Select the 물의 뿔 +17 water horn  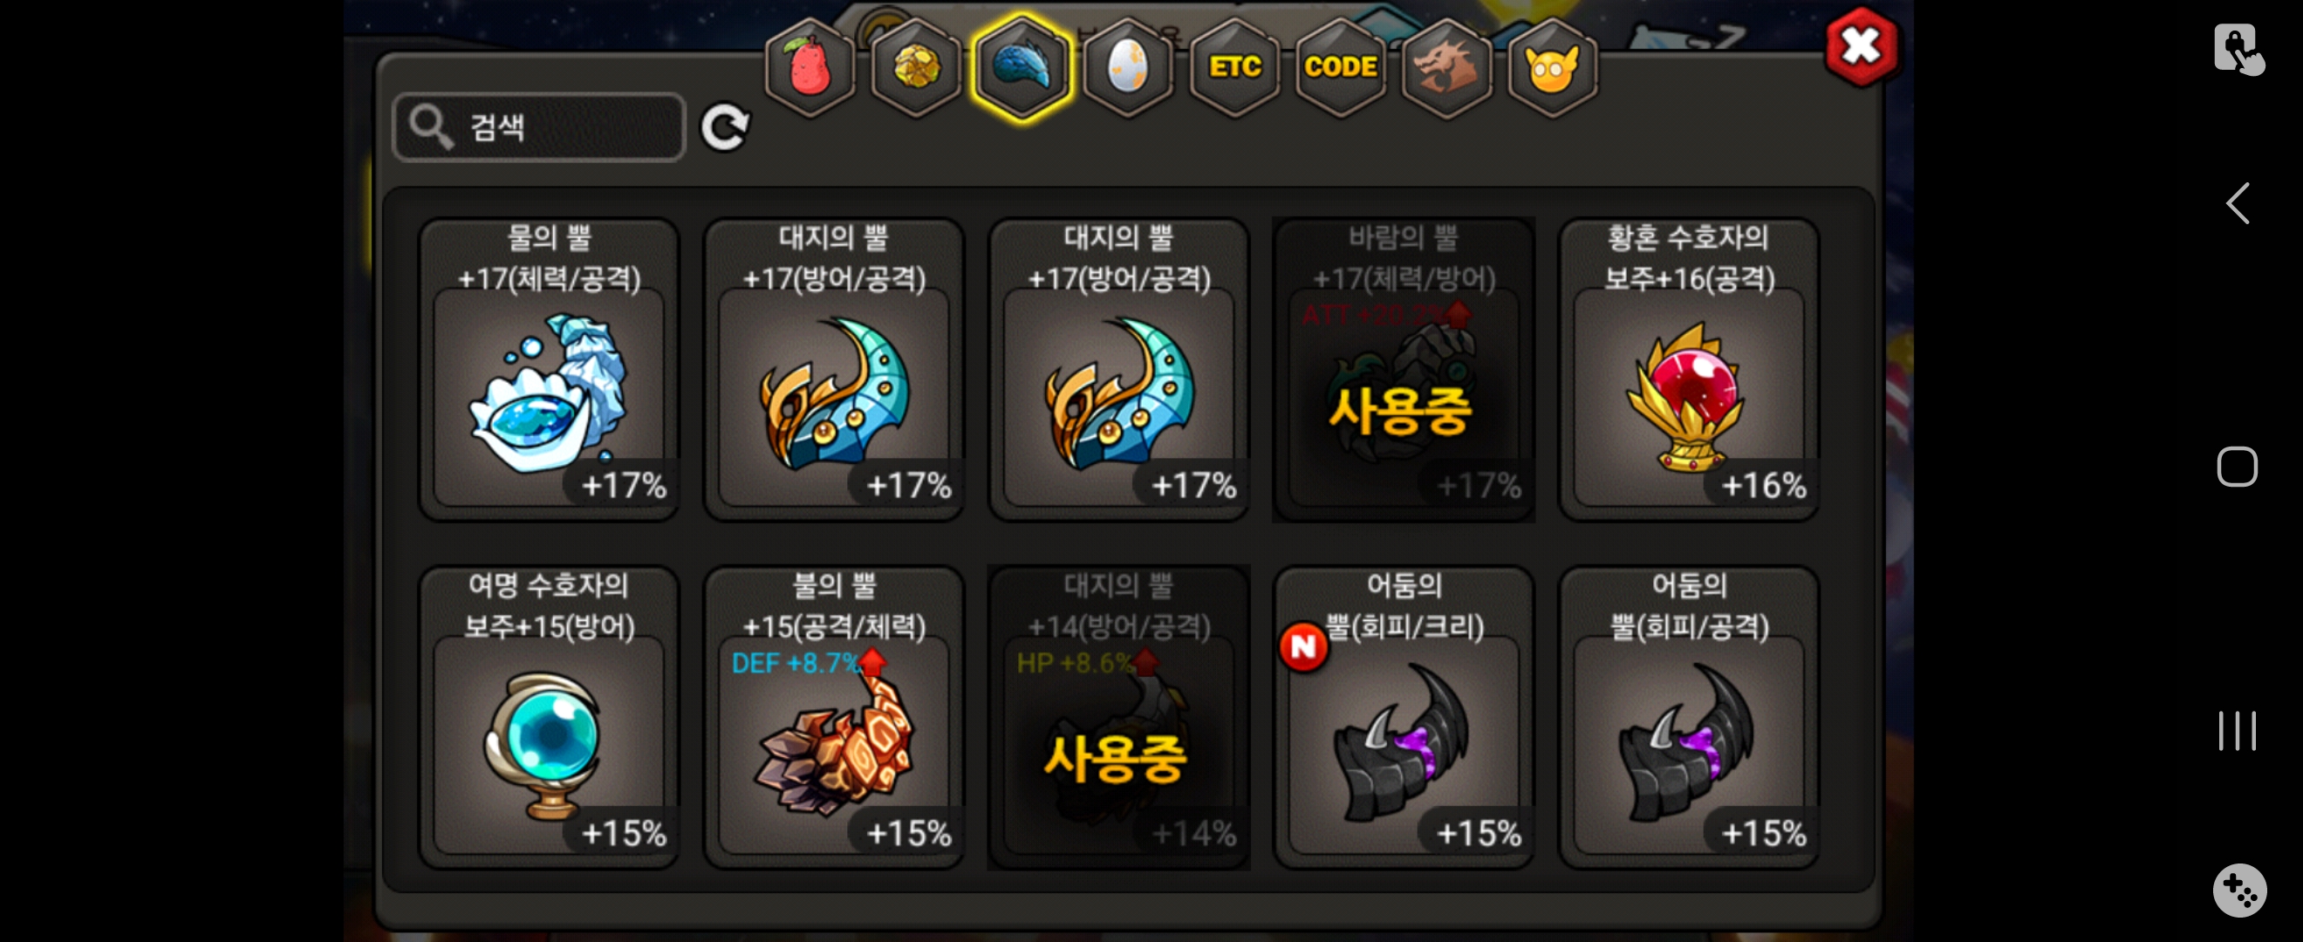point(549,369)
